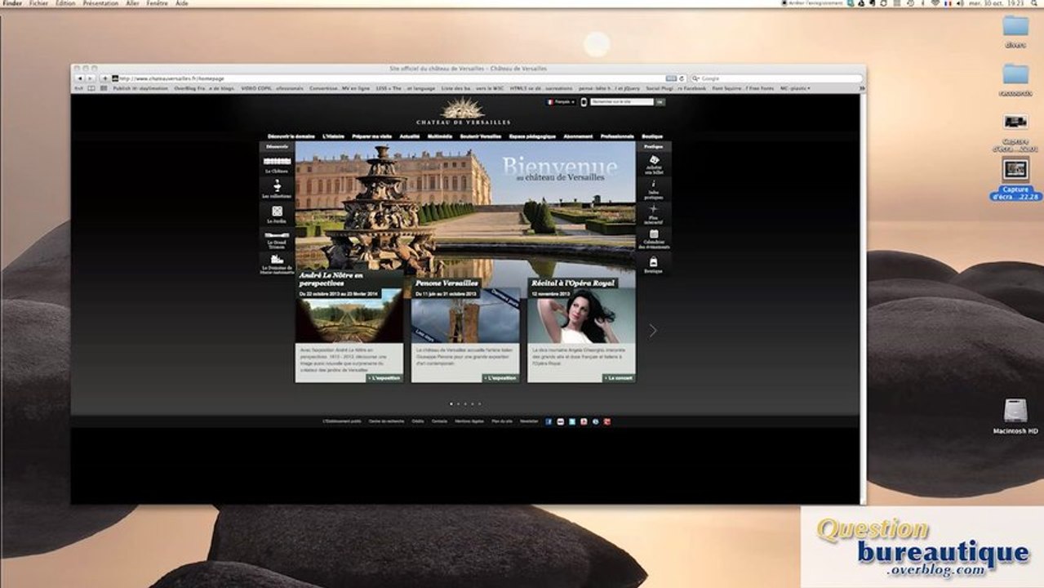Open Plan du site footer link
This screenshot has width=1044, height=588.
tap(502, 421)
